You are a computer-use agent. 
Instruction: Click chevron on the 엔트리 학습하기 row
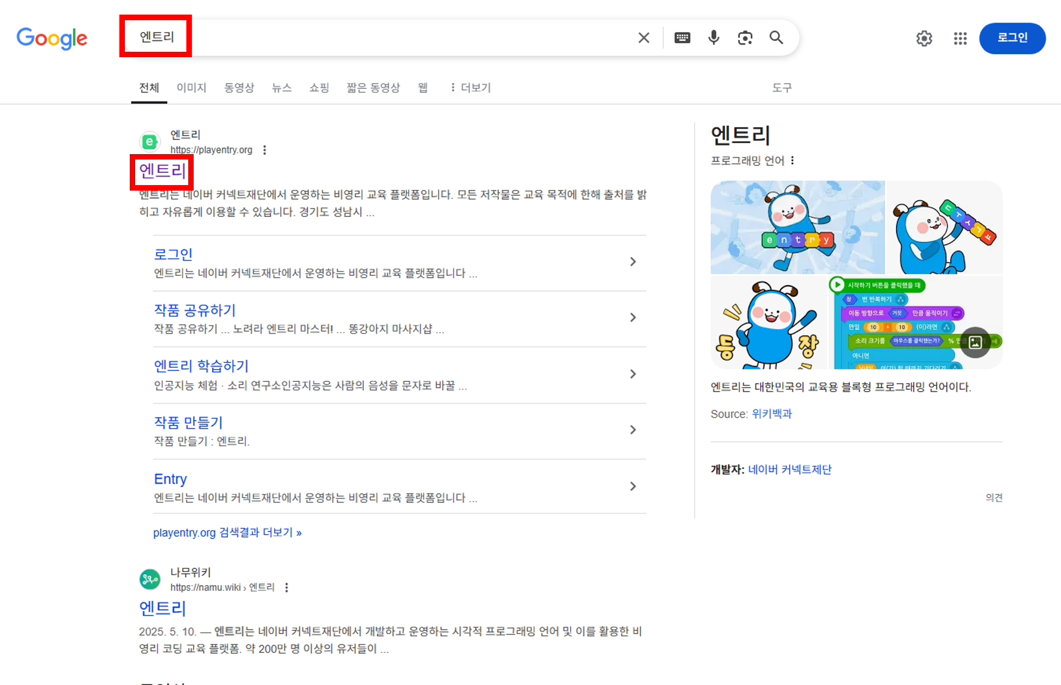pyautogui.click(x=633, y=374)
